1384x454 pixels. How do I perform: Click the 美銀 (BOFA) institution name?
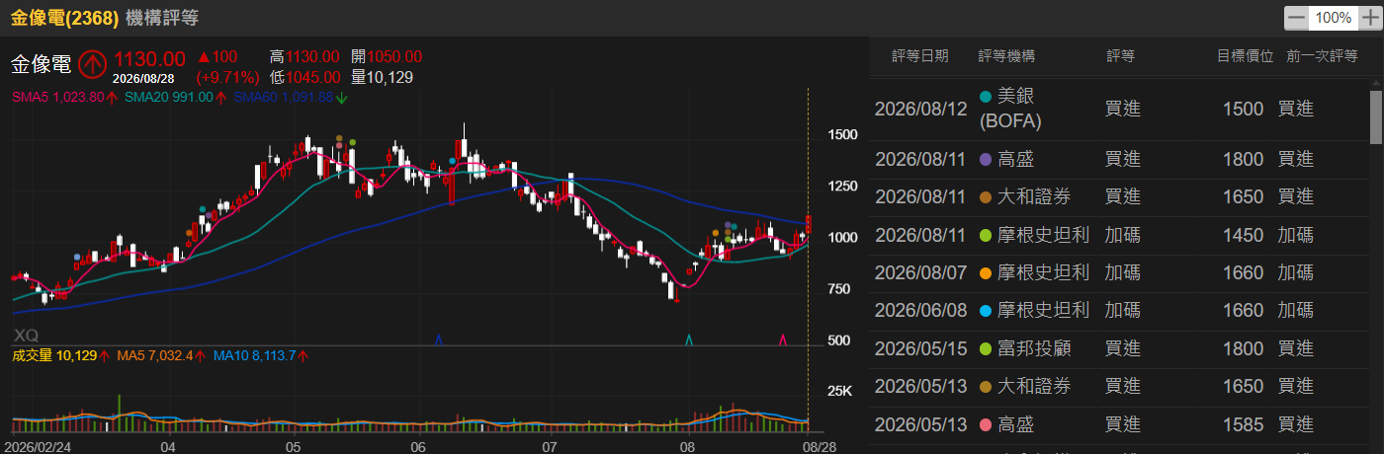1011,109
